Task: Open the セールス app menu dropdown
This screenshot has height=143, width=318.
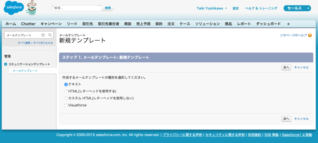Action: tap(297, 8)
